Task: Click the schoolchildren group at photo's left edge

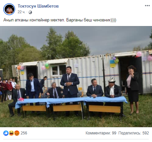Action: [x=7, y=89]
